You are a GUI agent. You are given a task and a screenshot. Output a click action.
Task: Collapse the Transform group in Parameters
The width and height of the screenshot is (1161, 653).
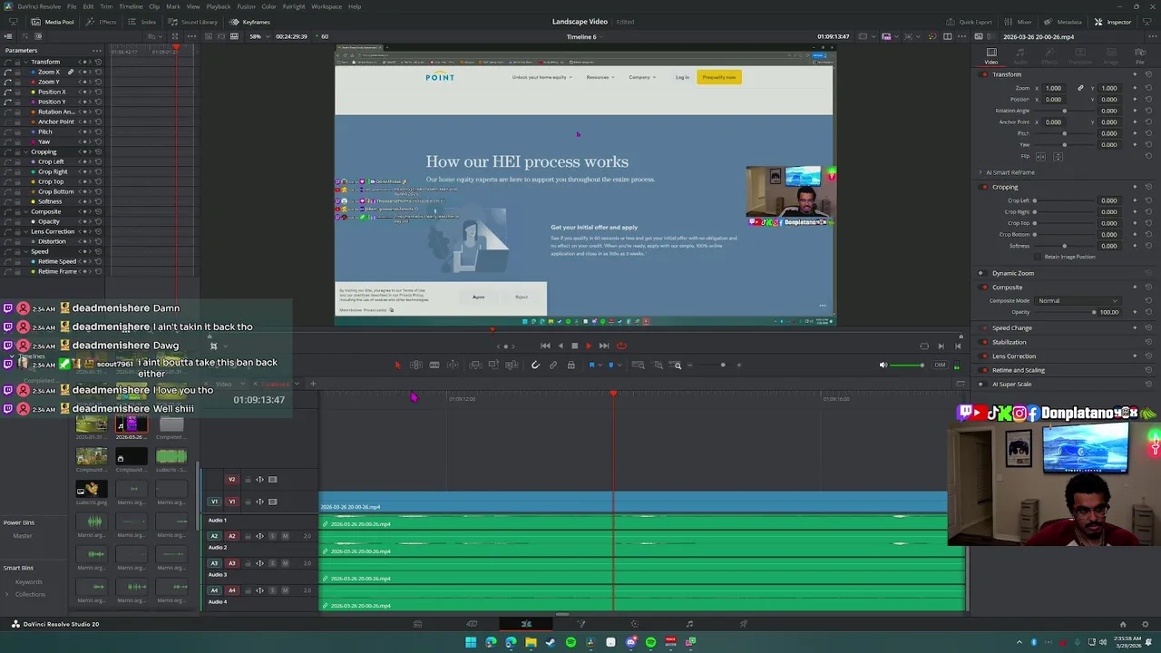tap(25, 62)
